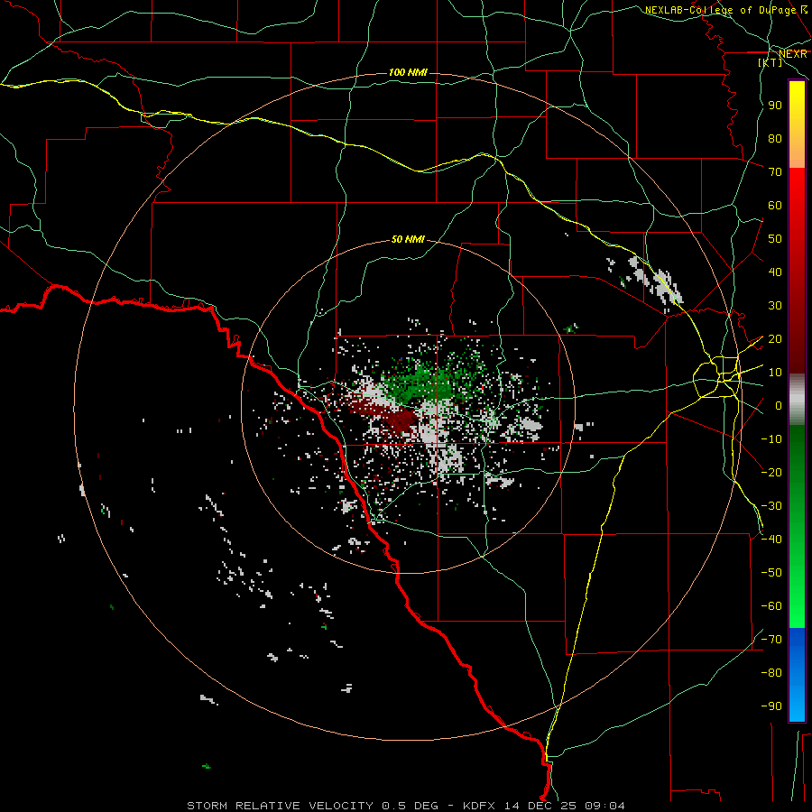Click the STORM RELATIVE VELOCITY caption text
The height and width of the screenshot is (812, 812).
(x=280, y=806)
